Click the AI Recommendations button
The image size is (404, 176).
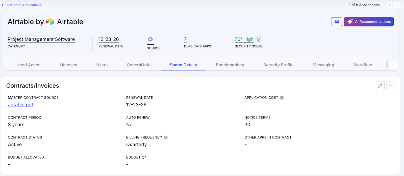click(369, 22)
